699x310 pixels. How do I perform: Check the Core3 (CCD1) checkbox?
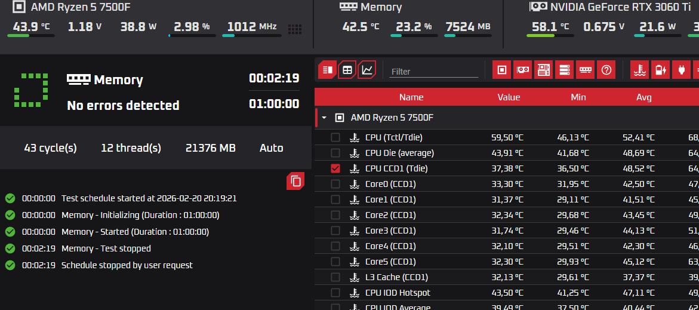[335, 231]
